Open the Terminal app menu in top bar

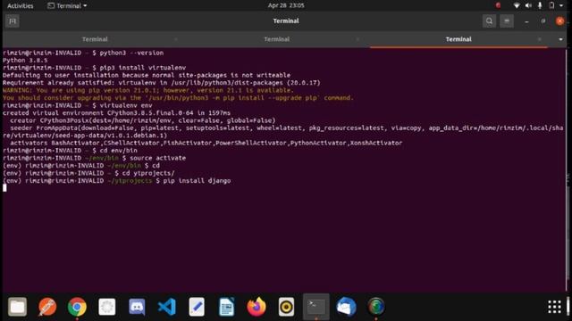(x=68, y=6)
